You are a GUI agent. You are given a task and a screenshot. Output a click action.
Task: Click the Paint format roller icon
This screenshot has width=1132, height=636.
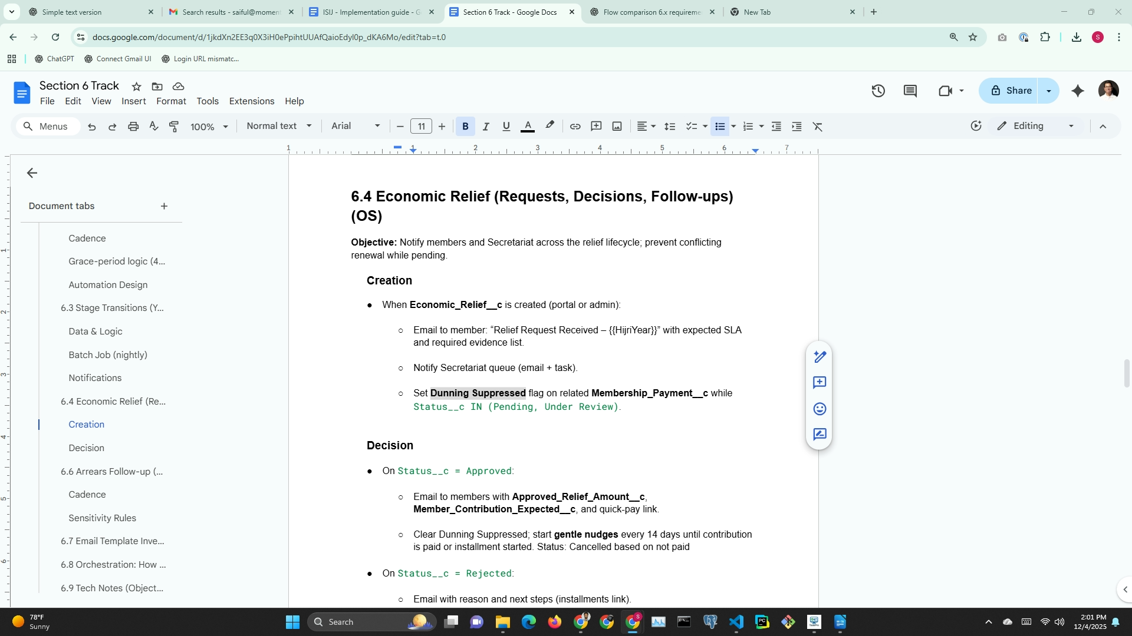[x=174, y=127]
